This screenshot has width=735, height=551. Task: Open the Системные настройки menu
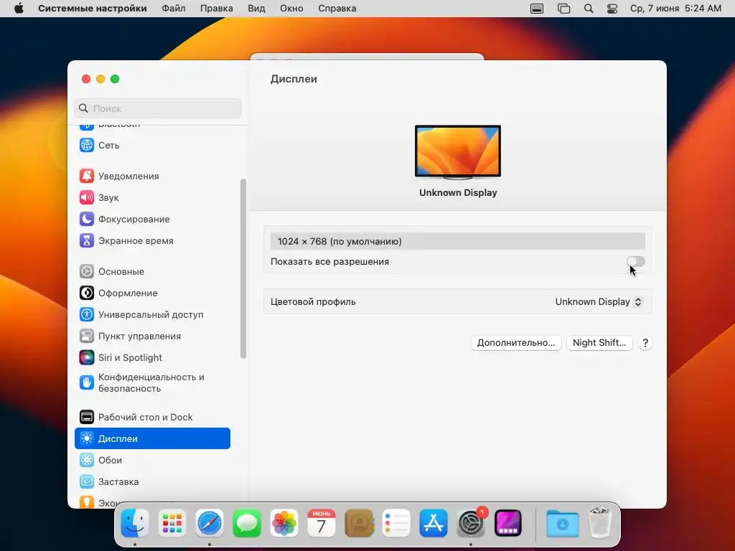[93, 9]
